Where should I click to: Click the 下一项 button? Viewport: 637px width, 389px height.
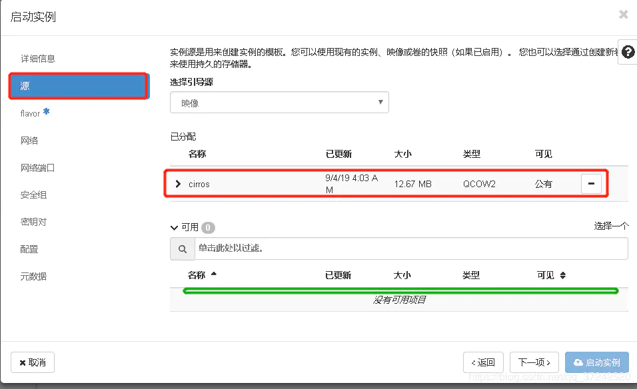pyautogui.click(x=534, y=362)
